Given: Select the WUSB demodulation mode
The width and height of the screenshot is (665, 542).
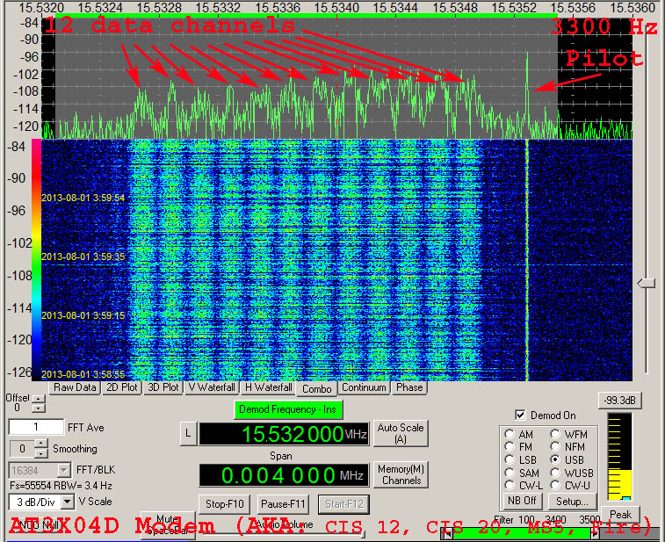Looking at the screenshot, I should pos(555,473).
